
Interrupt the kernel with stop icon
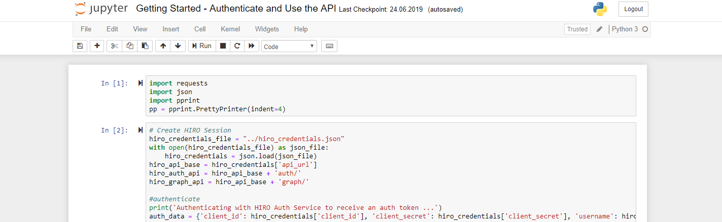(222, 46)
